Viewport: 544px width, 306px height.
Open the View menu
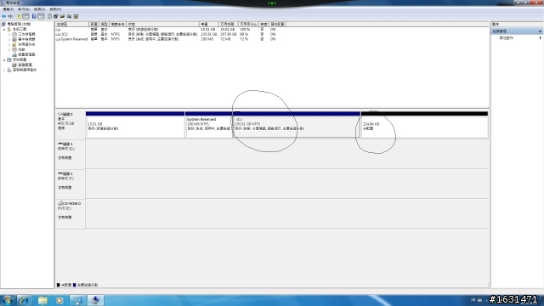coord(40,9)
